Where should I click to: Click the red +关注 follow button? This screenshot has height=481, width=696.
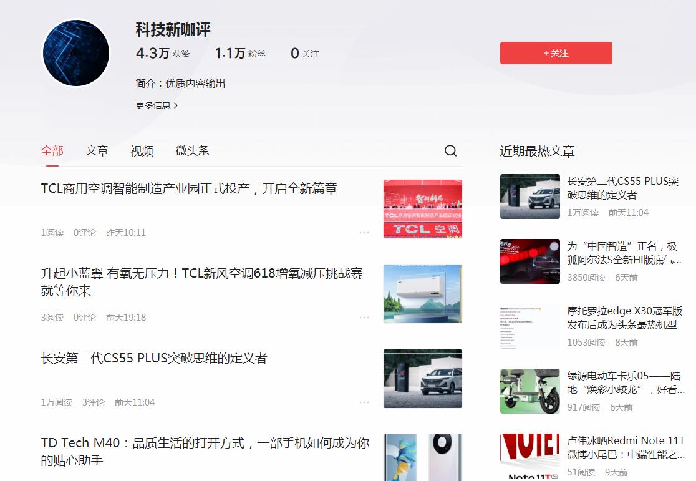[x=556, y=53]
